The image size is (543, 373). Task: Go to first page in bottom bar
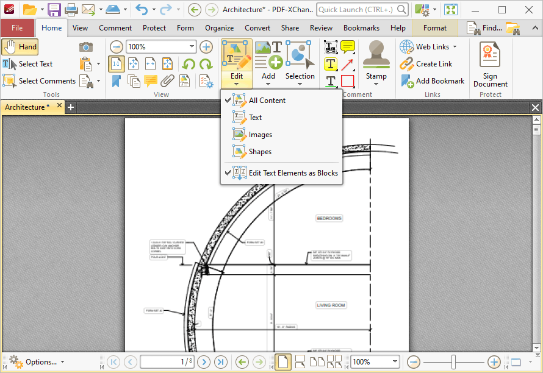113,362
